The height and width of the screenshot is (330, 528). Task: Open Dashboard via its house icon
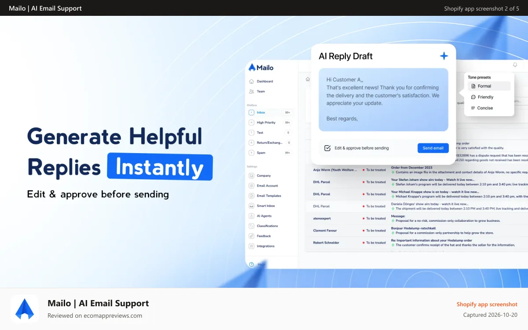[251, 81]
